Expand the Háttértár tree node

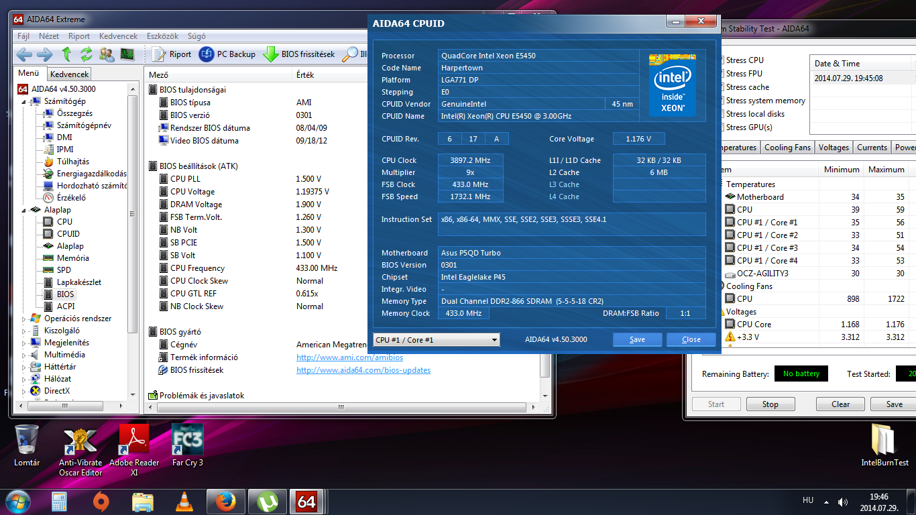pos(25,367)
